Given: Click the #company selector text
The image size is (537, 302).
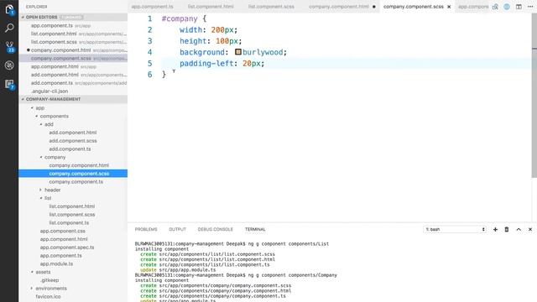Looking at the screenshot, I should click(180, 18).
